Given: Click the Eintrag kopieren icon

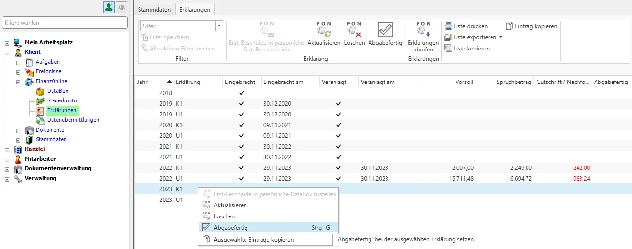Looking at the screenshot, I should pyautogui.click(x=509, y=26).
